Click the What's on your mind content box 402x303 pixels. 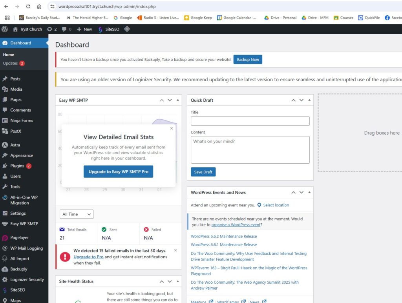pyautogui.click(x=250, y=150)
